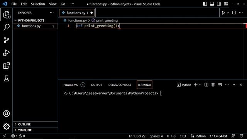Viewport: 247px width, 139px height.
Task: Open the View menu
Action: click(52, 4)
